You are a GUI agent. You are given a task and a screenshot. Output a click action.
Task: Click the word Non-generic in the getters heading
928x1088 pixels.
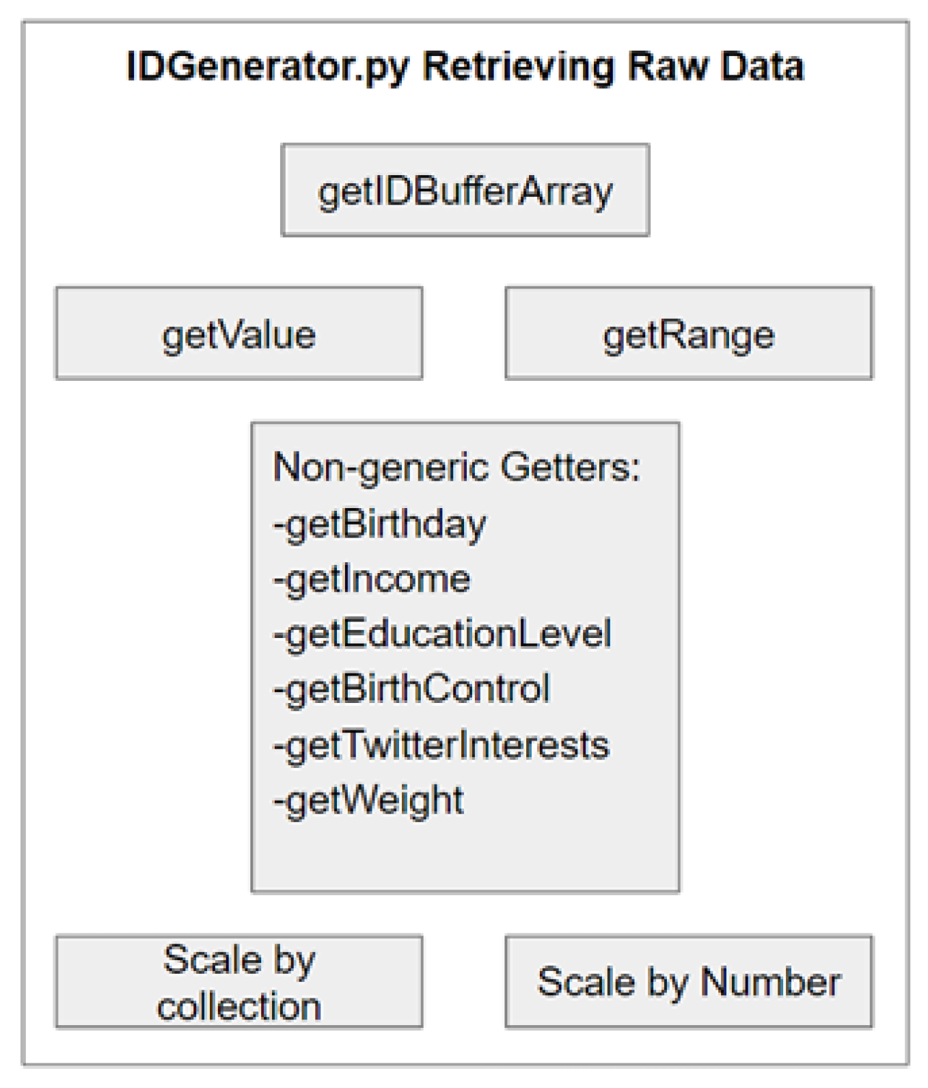pos(381,468)
